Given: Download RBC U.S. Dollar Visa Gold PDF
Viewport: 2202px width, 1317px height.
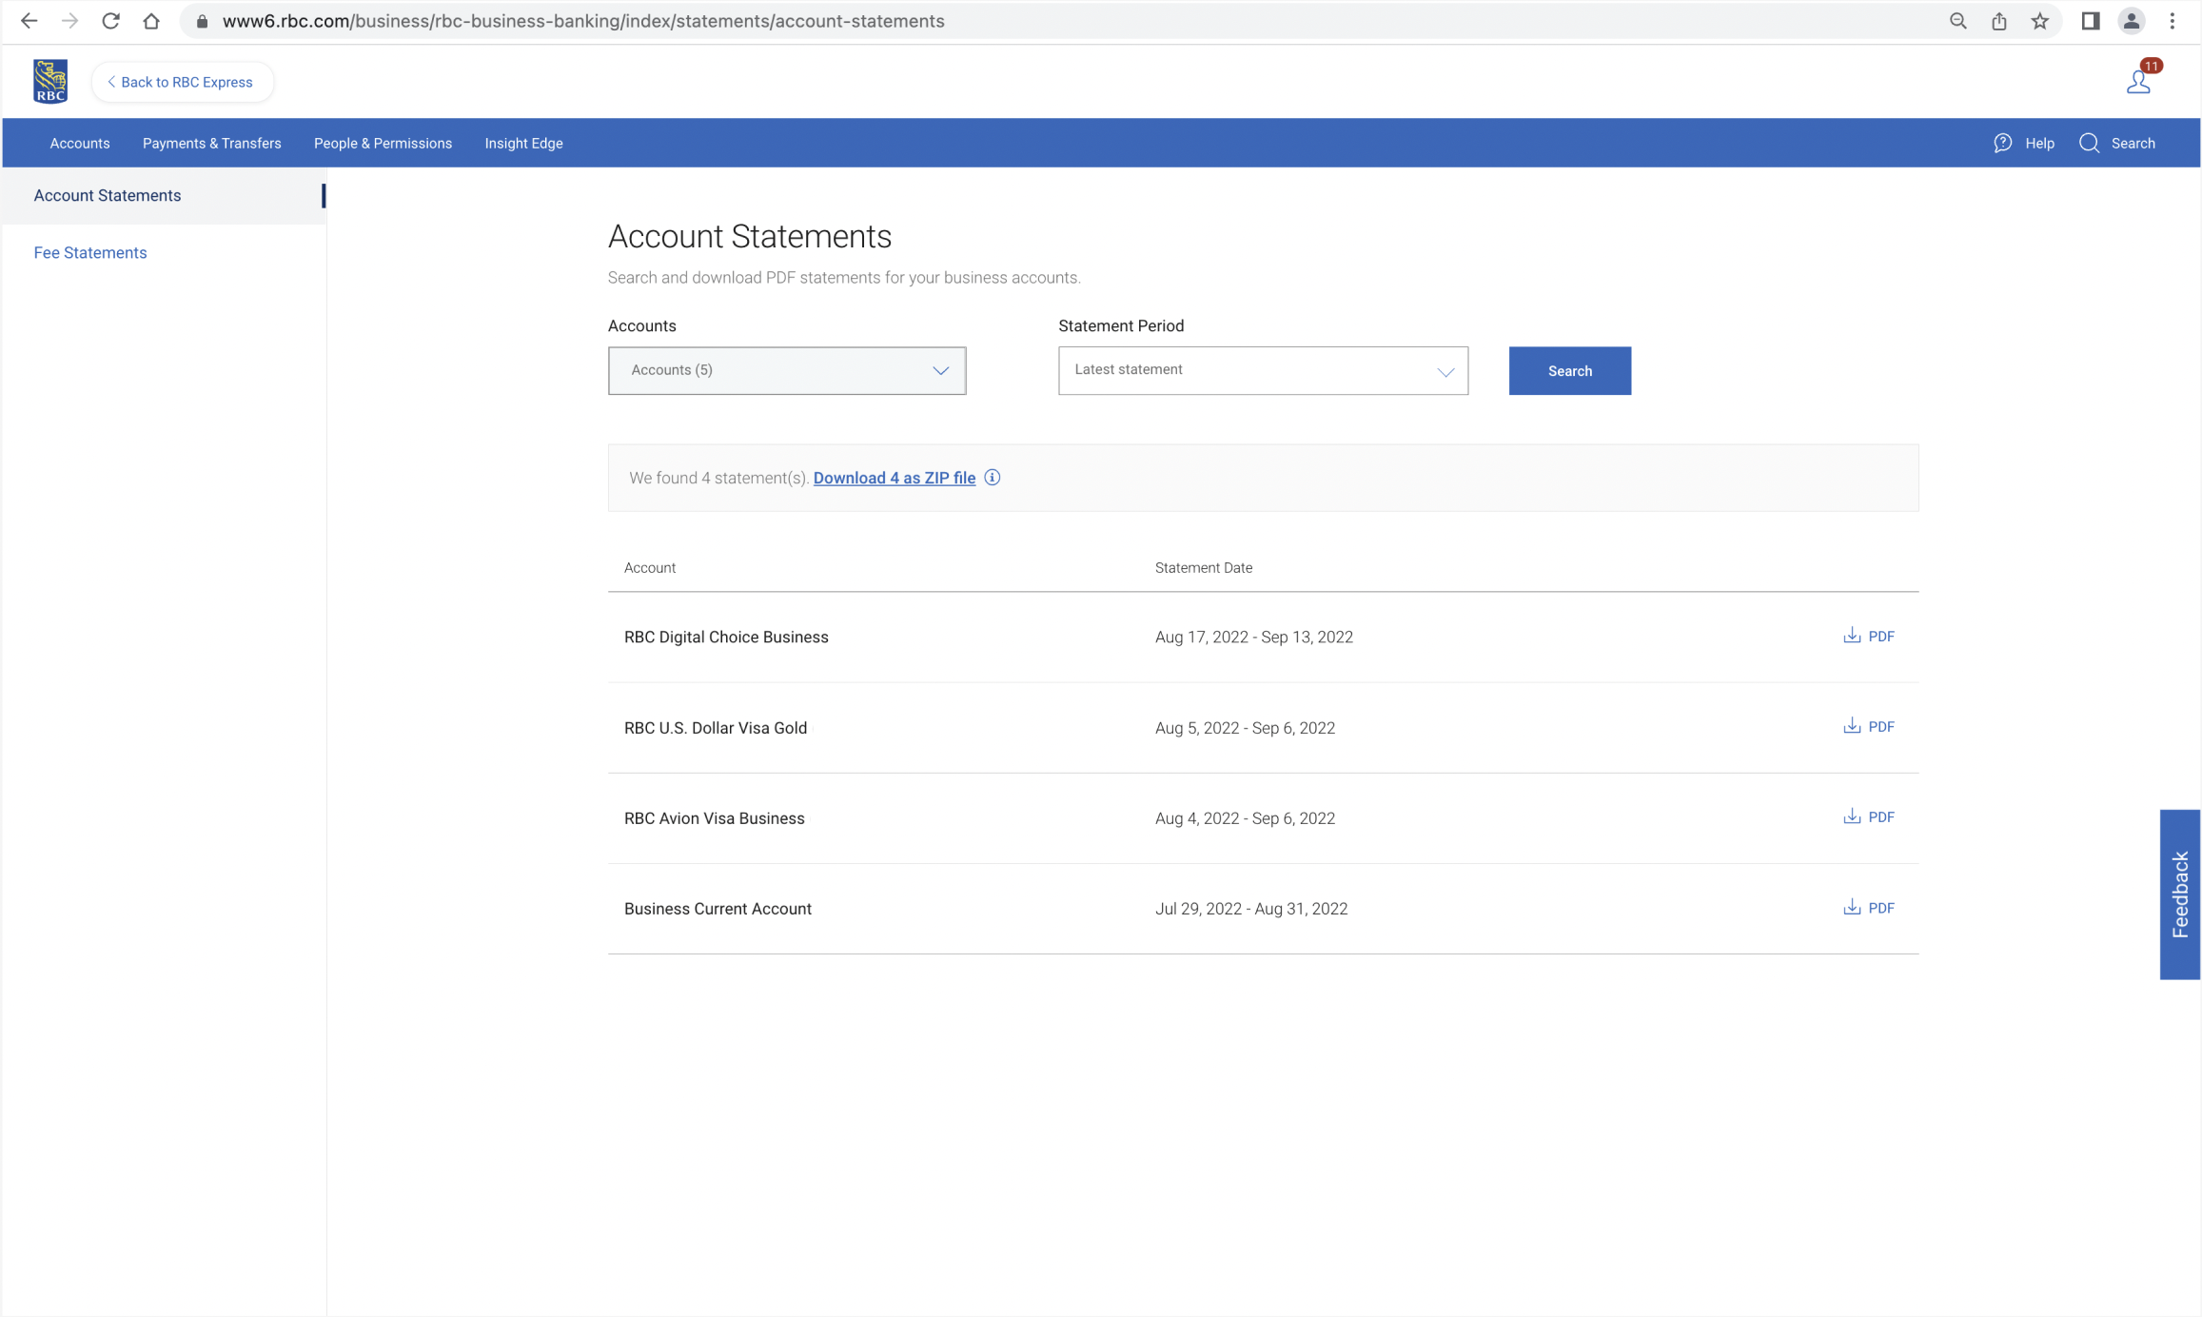Looking at the screenshot, I should click(x=1869, y=727).
